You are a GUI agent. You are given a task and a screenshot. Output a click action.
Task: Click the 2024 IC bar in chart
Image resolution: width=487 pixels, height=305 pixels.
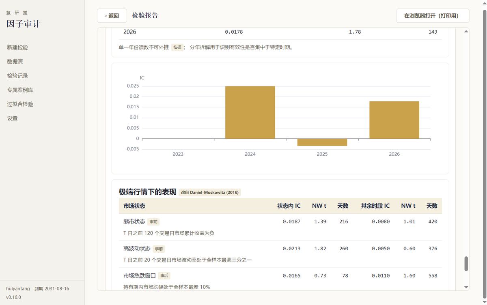[250, 112]
